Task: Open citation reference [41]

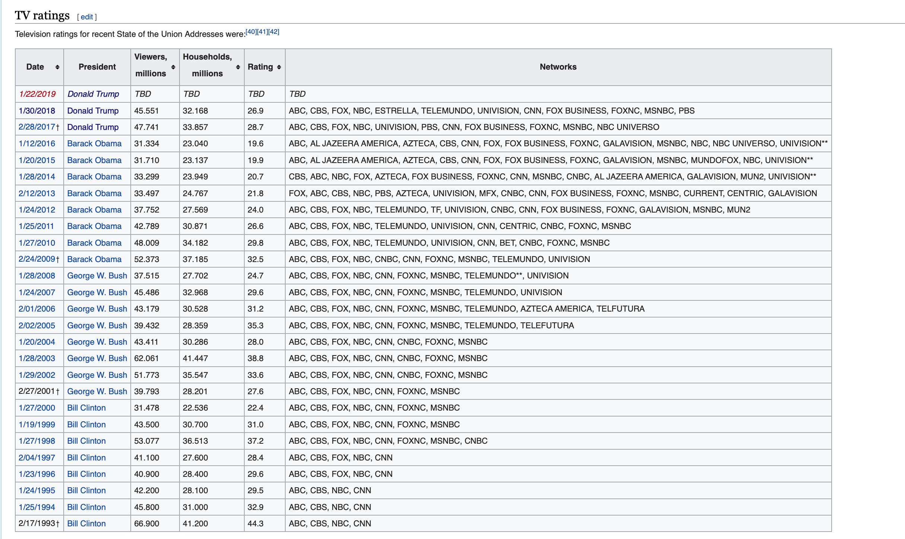Action: click(262, 32)
